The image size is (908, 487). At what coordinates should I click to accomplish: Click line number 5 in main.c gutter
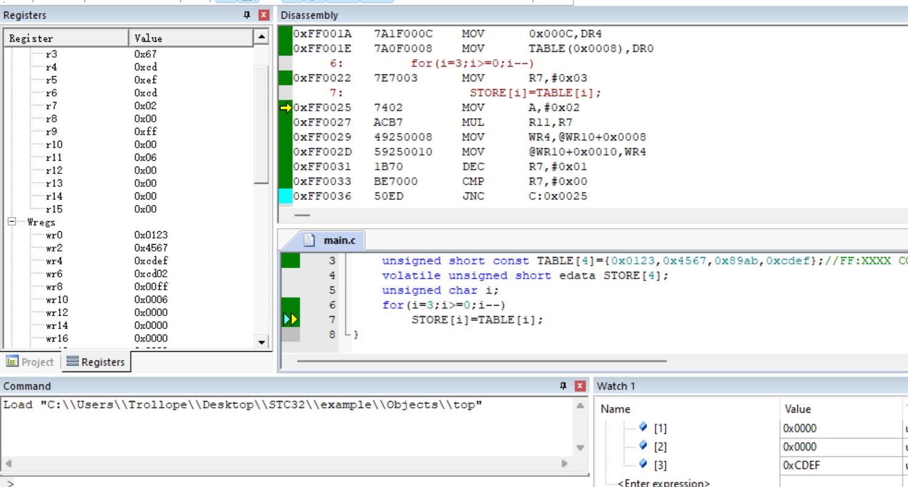[333, 290]
